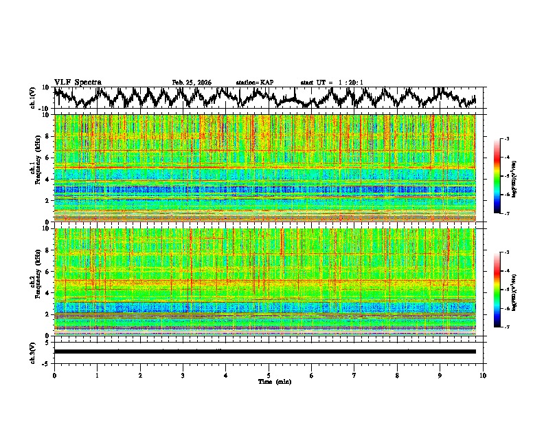
Task: Click the "8" kHz tick on ch.2 frequency axis
Action: point(48,250)
